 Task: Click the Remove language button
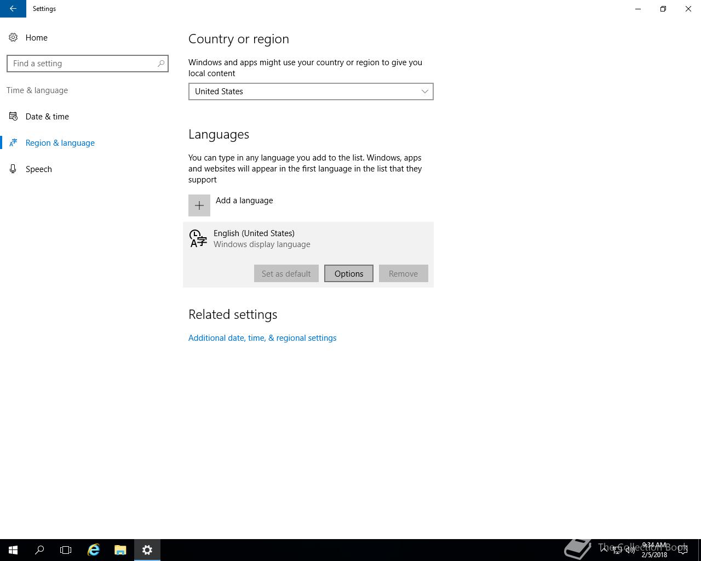click(404, 273)
